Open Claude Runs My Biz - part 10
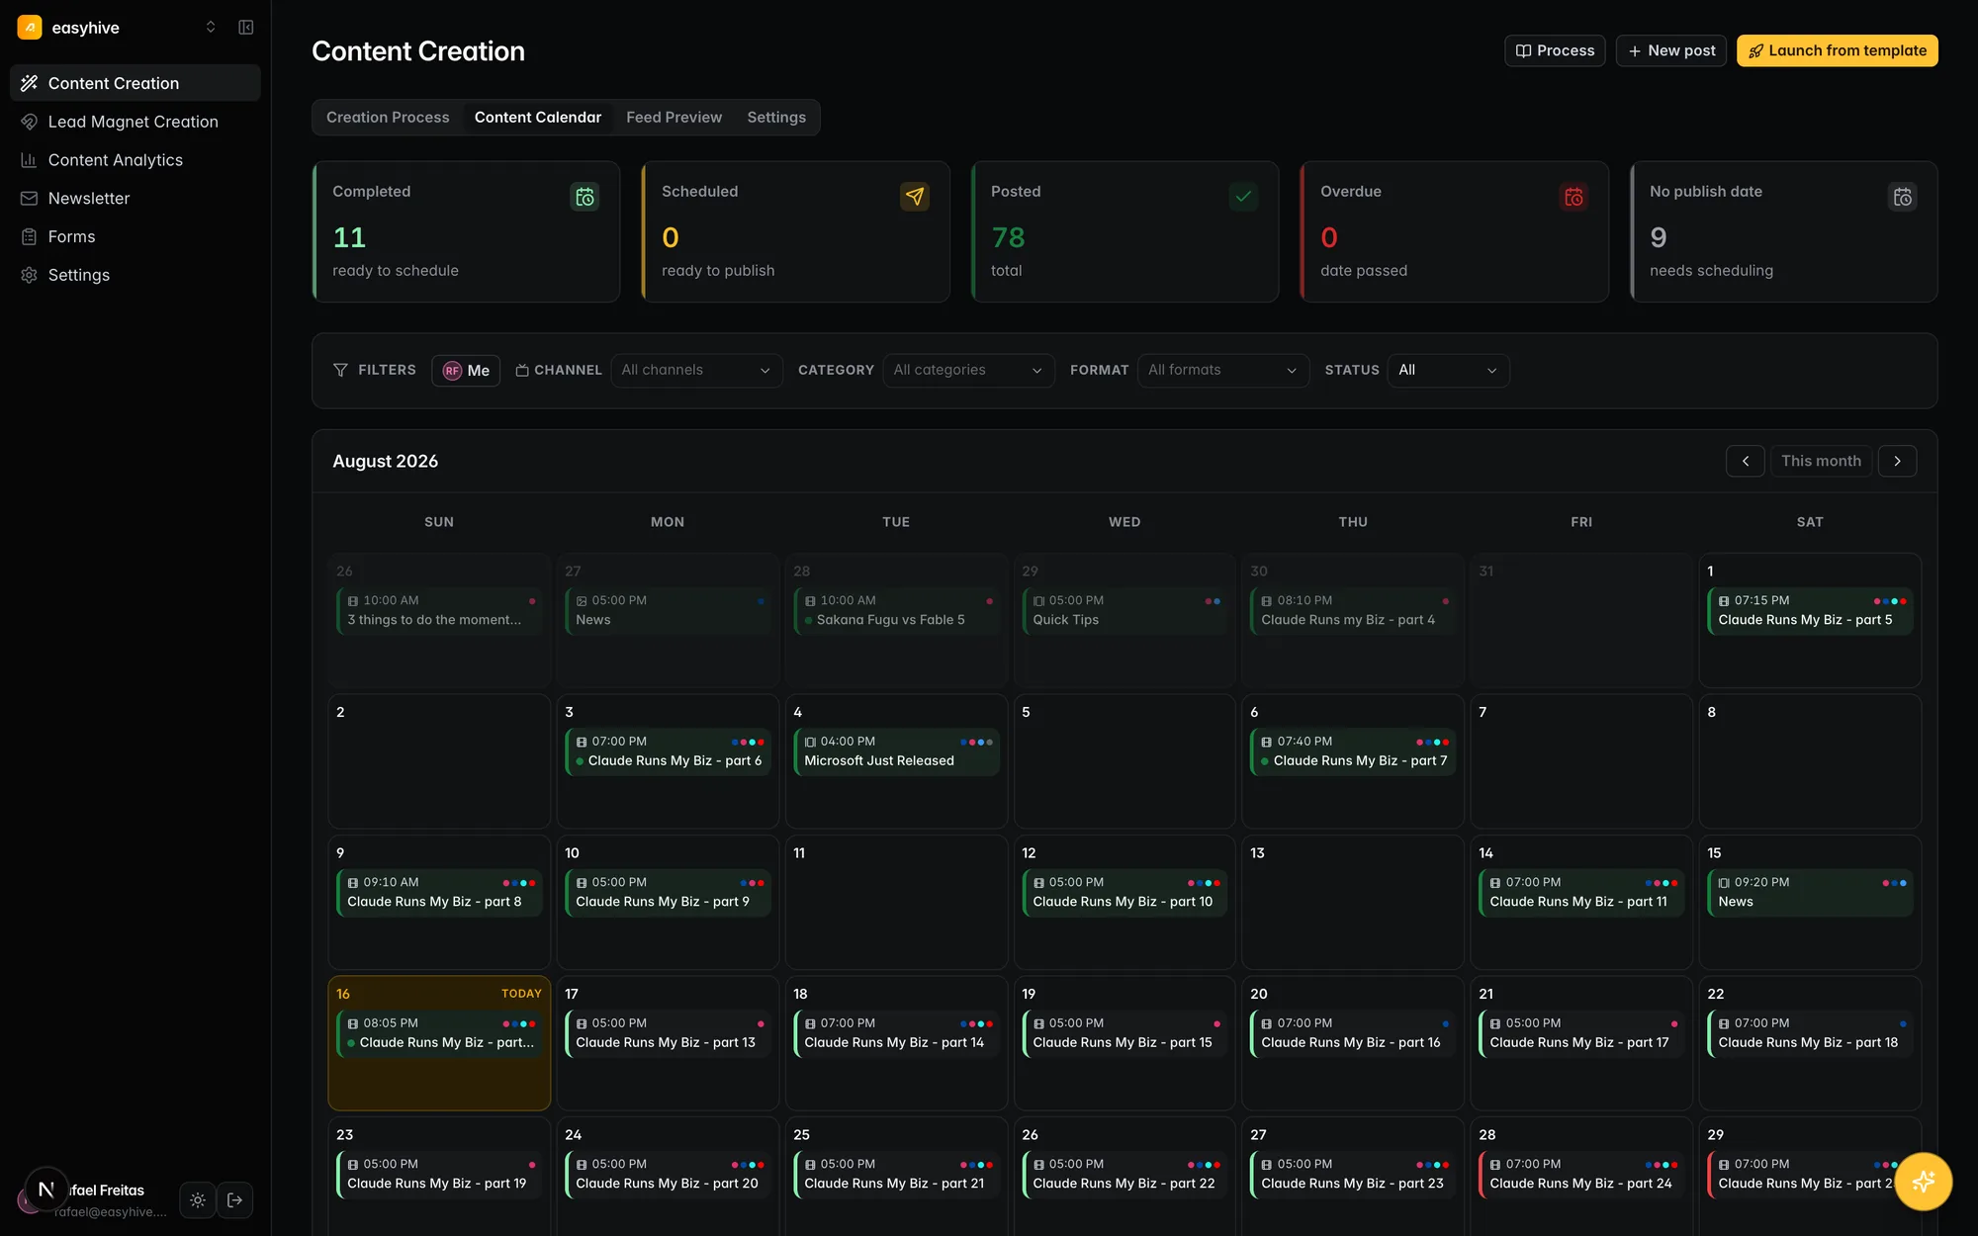Image resolution: width=1978 pixels, height=1236 pixels. click(x=1124, y=892)
